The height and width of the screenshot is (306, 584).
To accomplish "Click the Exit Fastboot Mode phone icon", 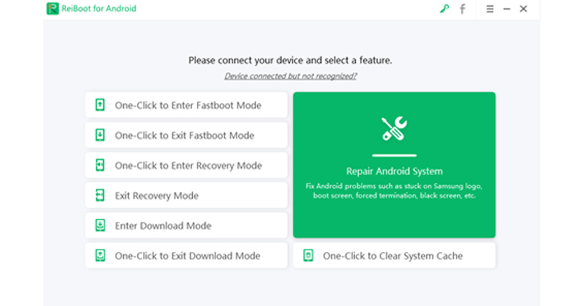I will tap(100, 135).
